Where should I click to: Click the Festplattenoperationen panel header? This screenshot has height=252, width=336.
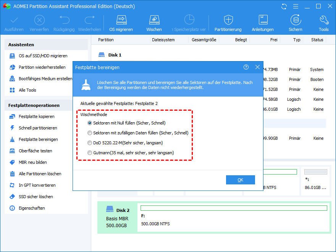click(39, 105)
